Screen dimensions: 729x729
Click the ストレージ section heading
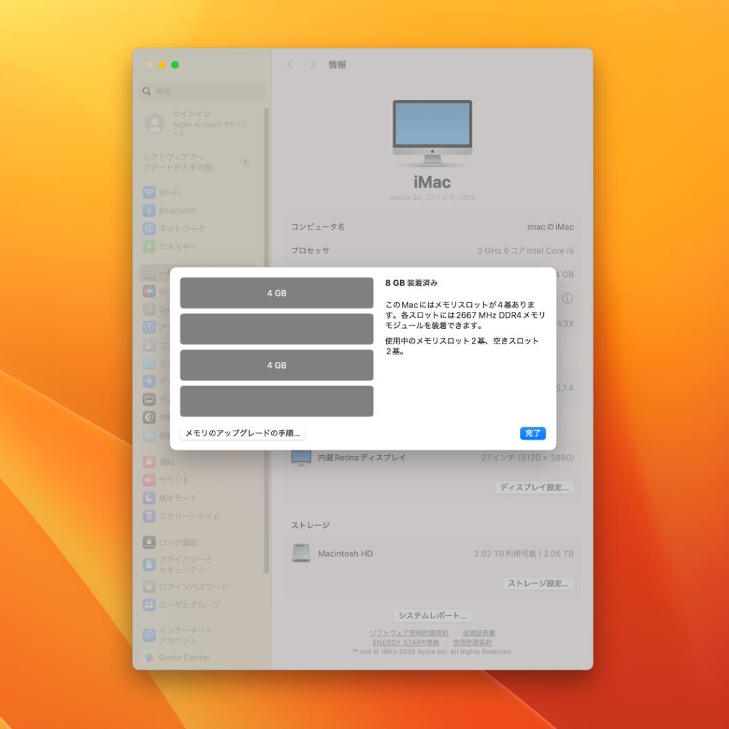(310, 525)
